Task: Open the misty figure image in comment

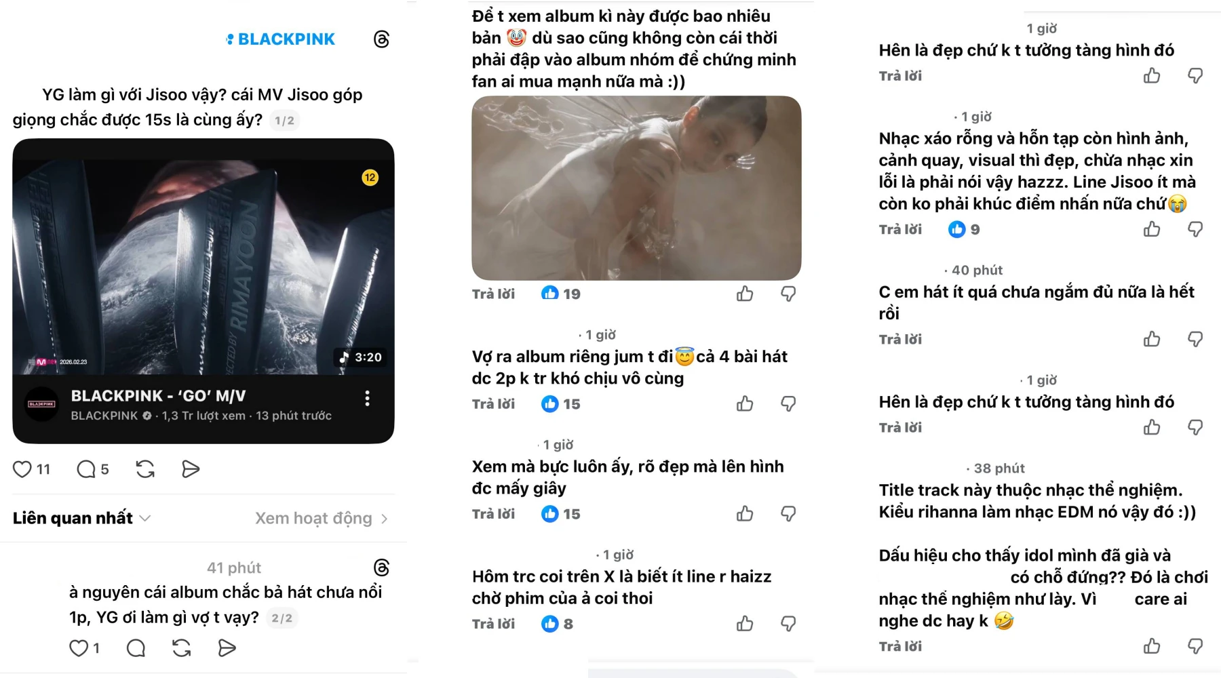Action: tap(636, 188)
